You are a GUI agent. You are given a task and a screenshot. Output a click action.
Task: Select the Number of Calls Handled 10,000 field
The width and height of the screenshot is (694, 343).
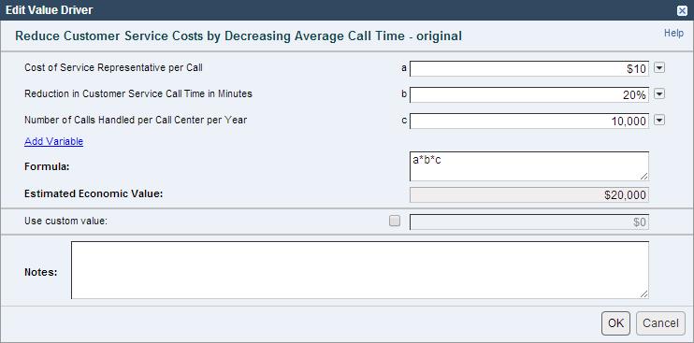[x=529, y=121]
